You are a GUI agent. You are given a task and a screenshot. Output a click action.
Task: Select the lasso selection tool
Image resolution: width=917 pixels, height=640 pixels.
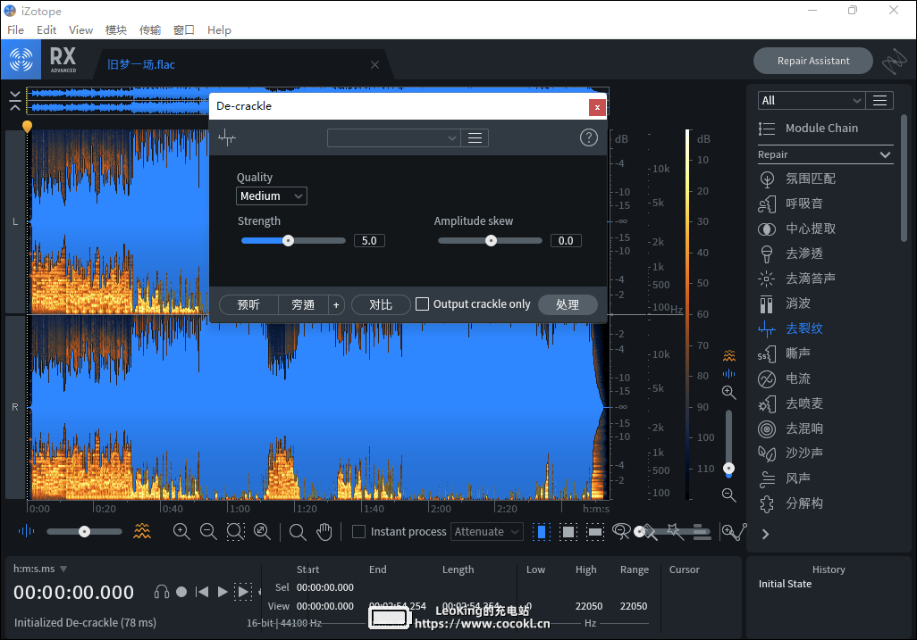(x=621, y=531)
